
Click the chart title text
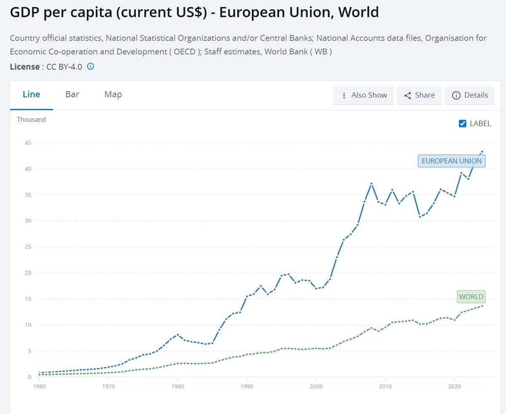(194, 12)
